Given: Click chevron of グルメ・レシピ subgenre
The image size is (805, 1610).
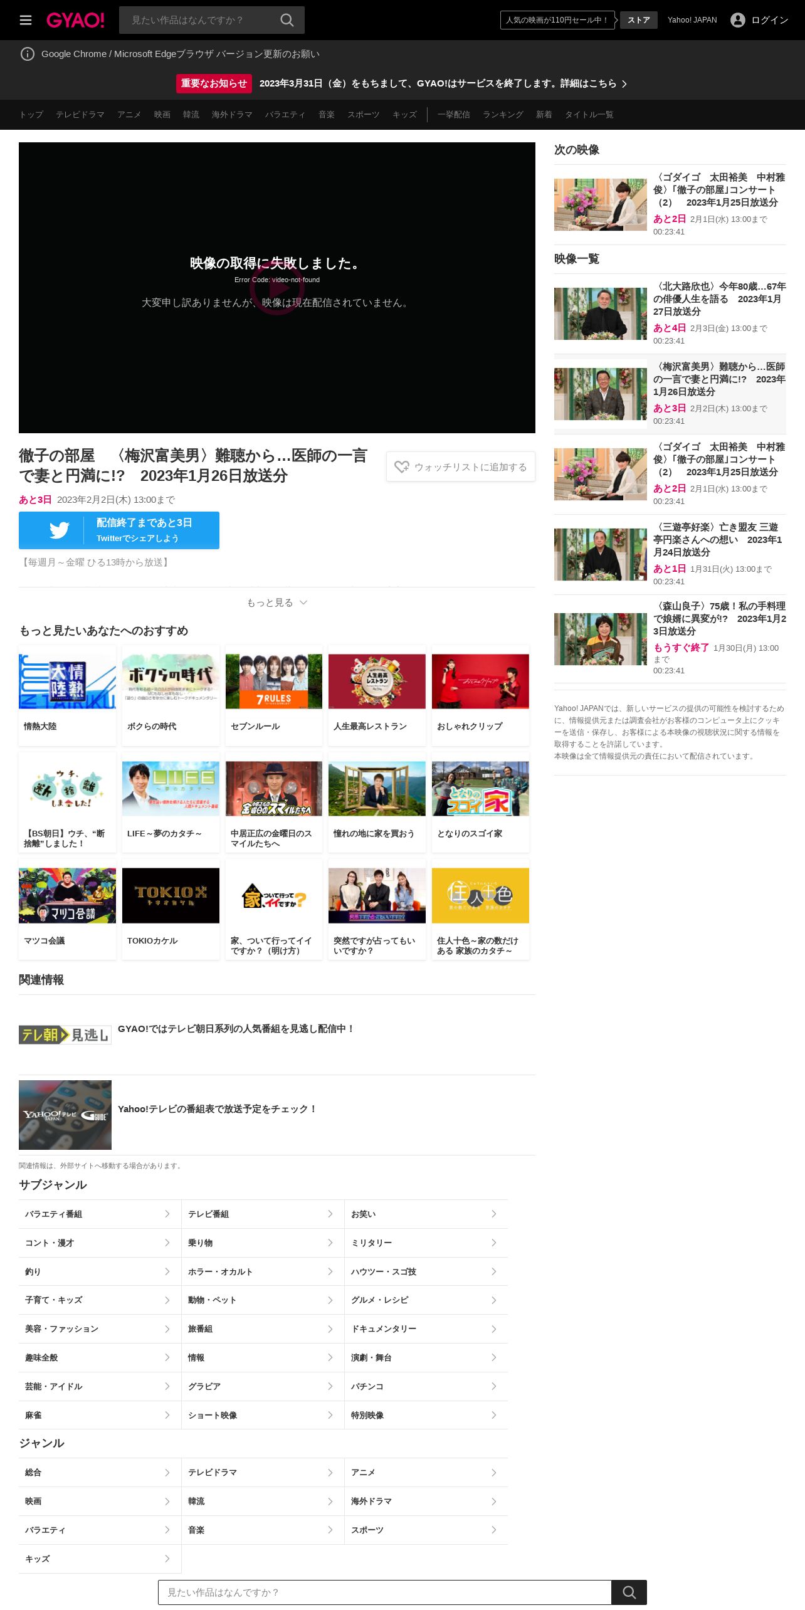Looking at the screenshot, I should tap(494, 1300).
